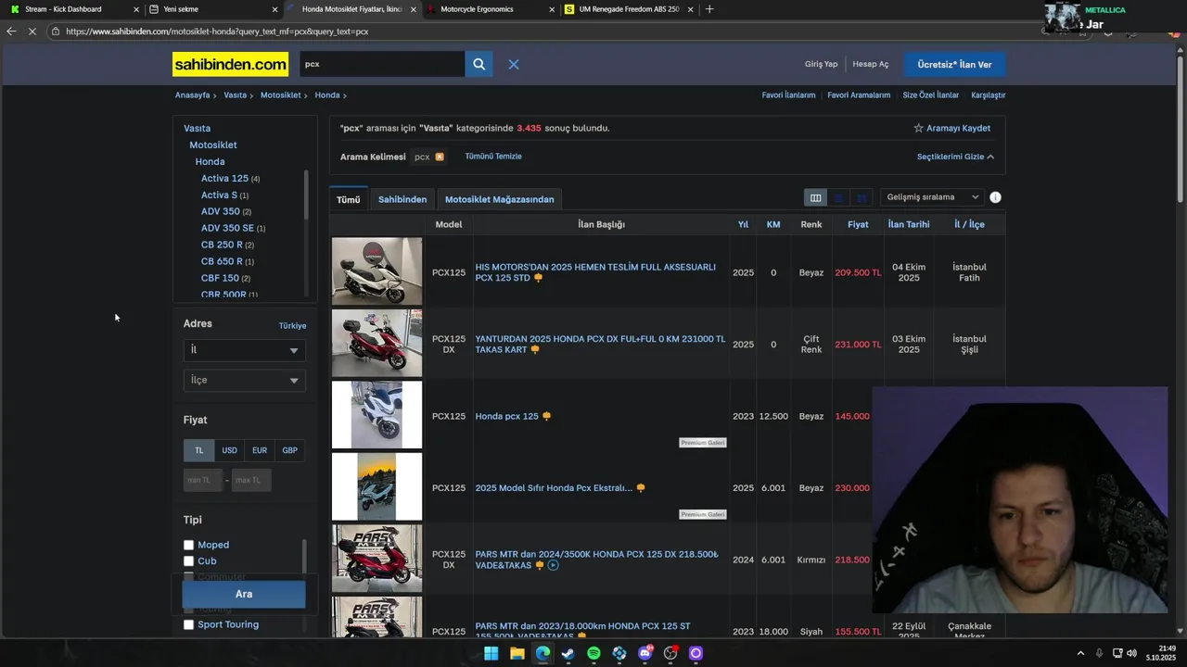Open the İl province dropdown
This screenshot has height=667, width=1187.
pos(244,350)
